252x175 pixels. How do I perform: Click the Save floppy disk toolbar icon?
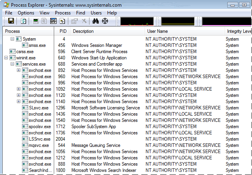click(x=11, y=21)
